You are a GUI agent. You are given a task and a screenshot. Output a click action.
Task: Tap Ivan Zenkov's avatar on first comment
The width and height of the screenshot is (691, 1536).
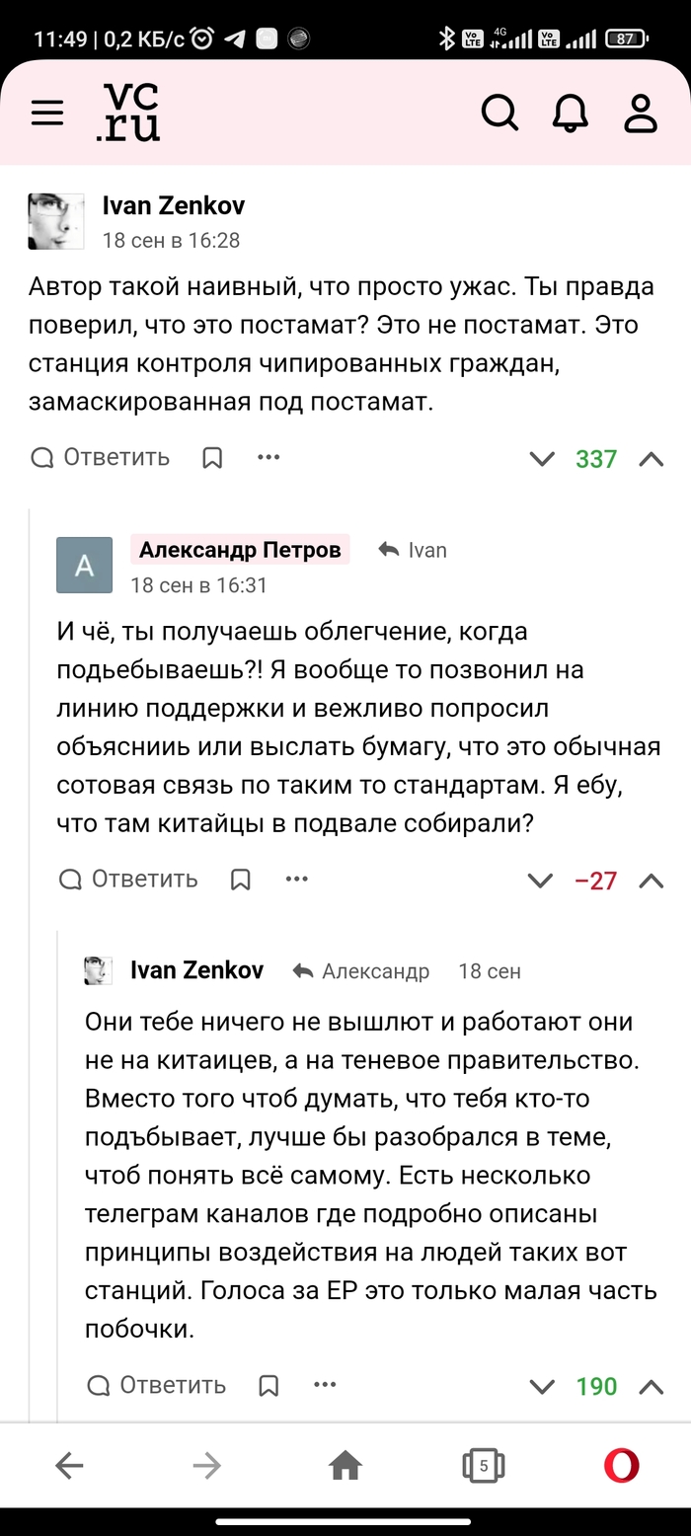(56, 220)
